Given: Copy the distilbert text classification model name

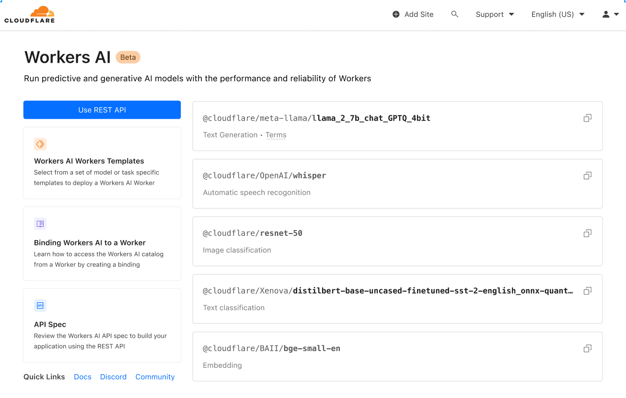Looking at the screenshot, I should [x=587, y=290].
